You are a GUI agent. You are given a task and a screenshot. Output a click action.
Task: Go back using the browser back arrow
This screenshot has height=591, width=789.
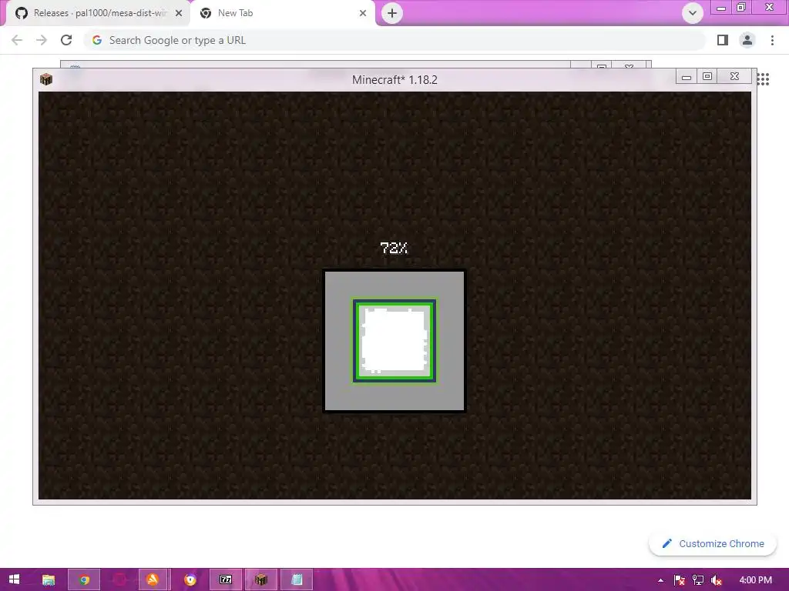coord(17,40)
